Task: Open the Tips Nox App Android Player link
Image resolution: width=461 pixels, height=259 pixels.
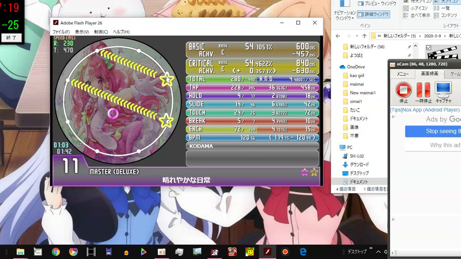Action: pos(425,110)
